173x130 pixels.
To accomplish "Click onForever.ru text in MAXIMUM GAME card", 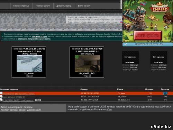I will coord(87,54).
